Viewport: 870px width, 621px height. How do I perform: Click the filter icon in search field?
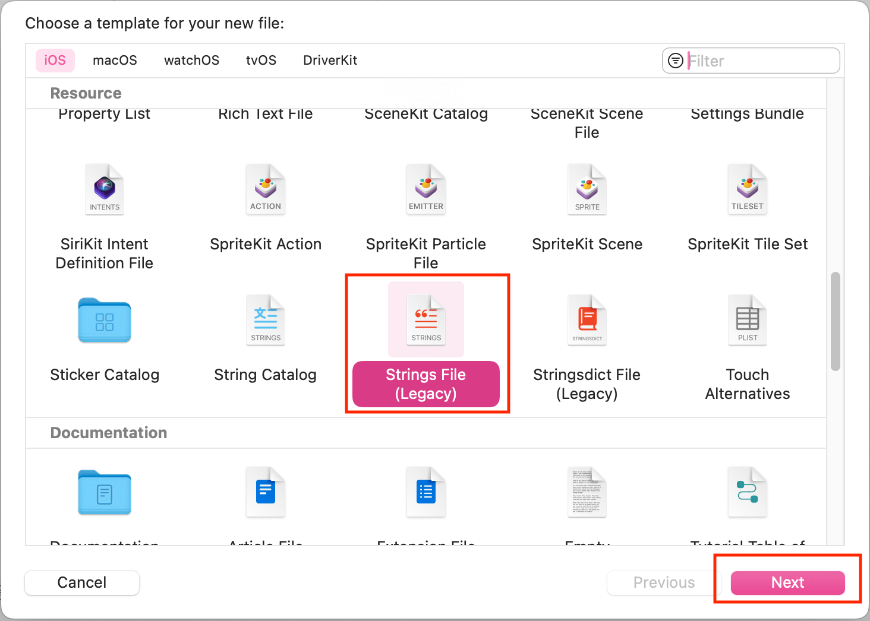[x=676, y=61]
